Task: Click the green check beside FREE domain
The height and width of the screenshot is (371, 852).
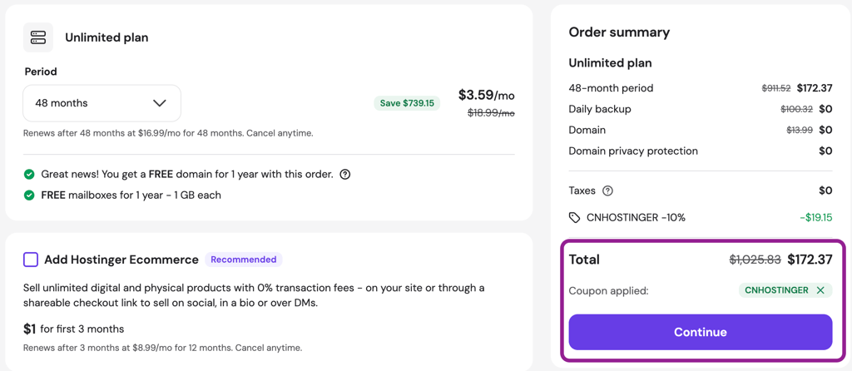Action: click(x=29, y=175)
